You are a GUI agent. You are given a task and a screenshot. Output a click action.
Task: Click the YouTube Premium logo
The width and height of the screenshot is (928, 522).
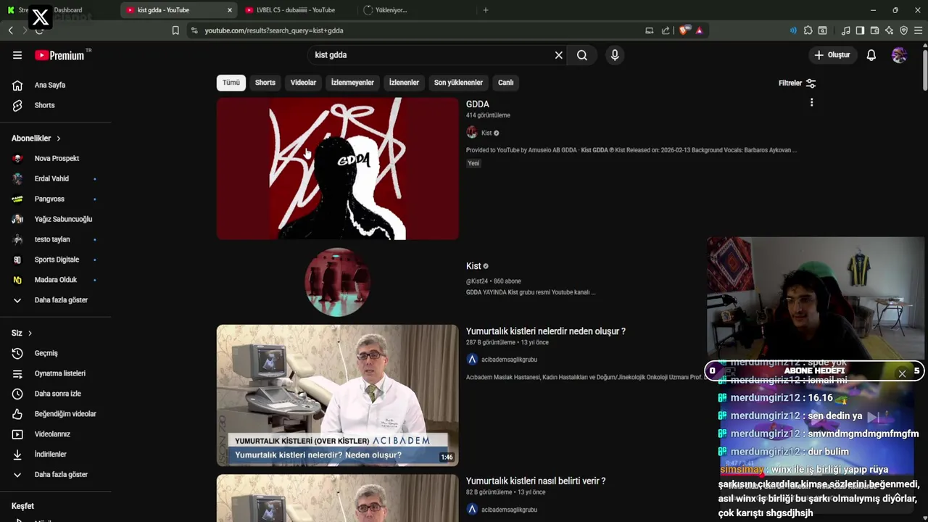tap(60, 55)
